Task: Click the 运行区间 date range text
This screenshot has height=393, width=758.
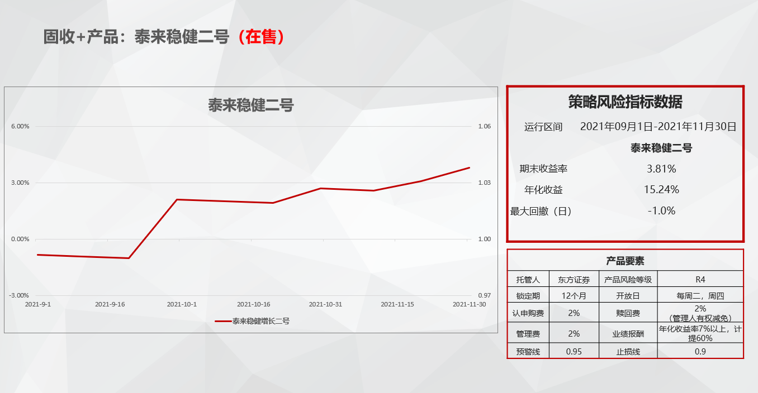Action: point(658,127)
